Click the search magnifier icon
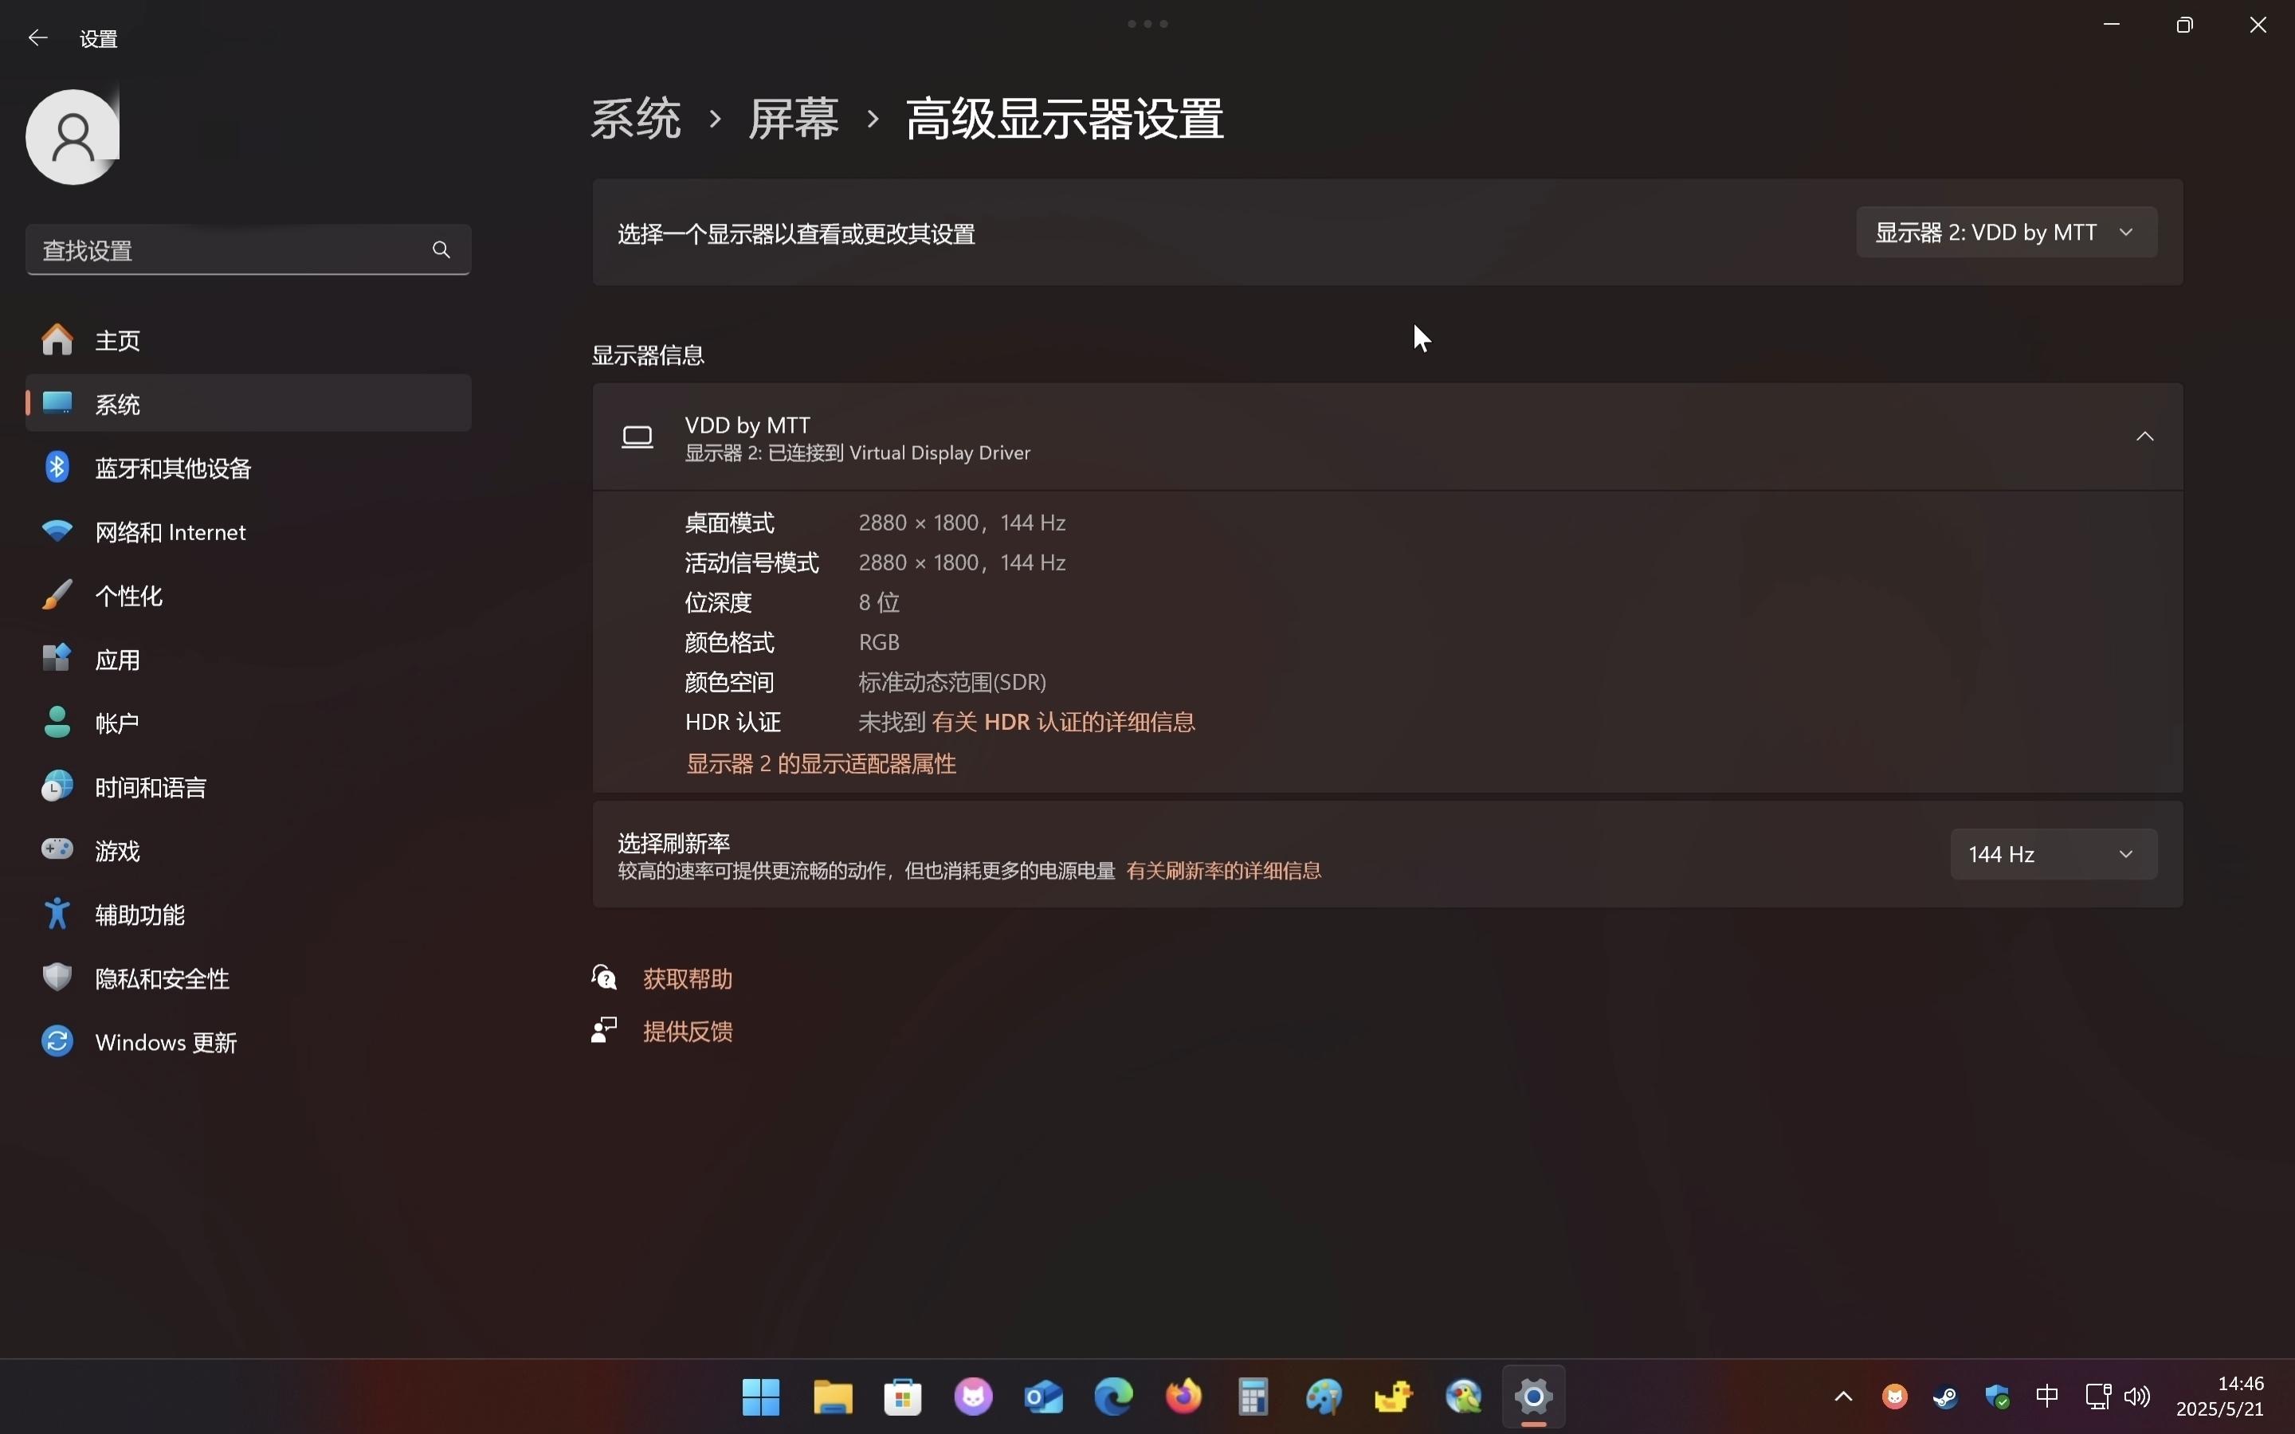The height and width of the screenshot is (1434, 2295). [x=441, y=249]
